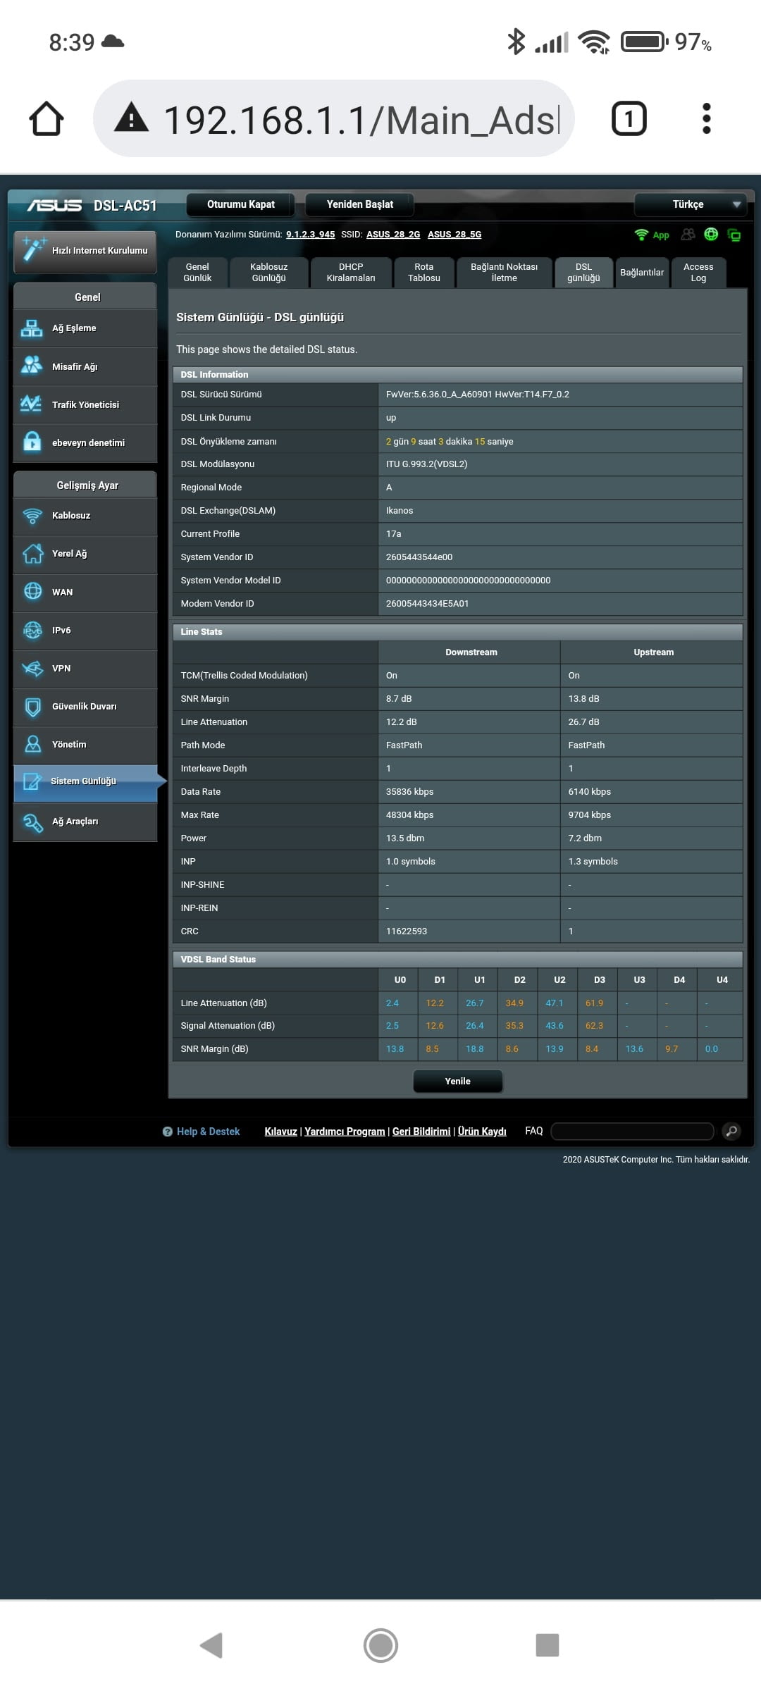Tap the browser home icon
Image resolution: width=761 pixels, height=1691 pixels.
click(x=47, y=118)
